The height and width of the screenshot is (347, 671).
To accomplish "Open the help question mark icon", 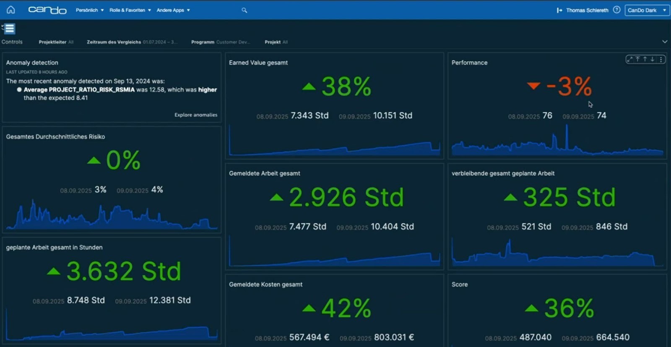I will tap(616, 10).
